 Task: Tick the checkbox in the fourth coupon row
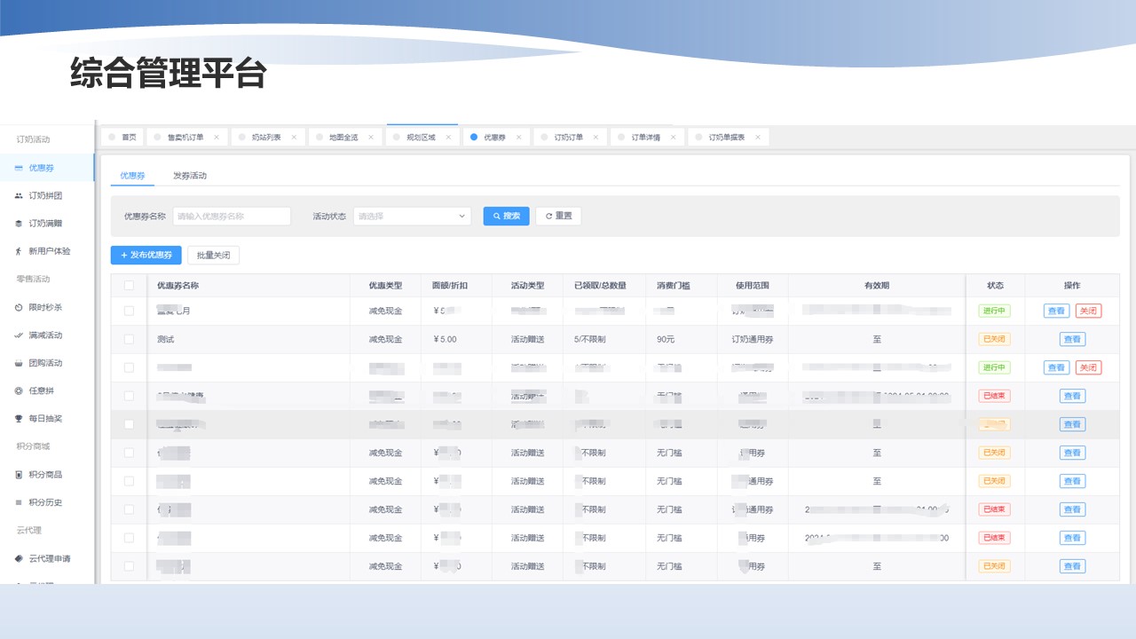click(129, 396)
